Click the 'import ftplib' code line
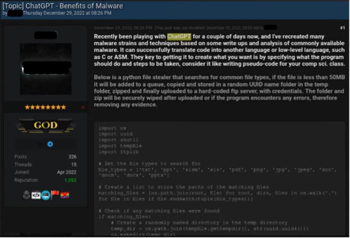350x238 pixels. point(119,152)
